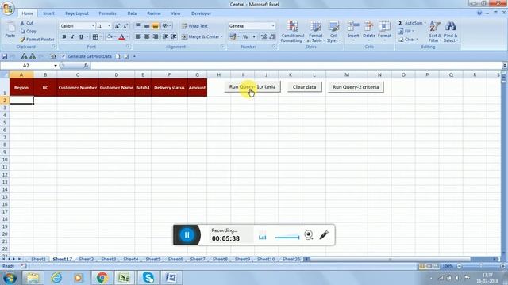This screenshot has height=285, width=508.
Task: Click Run Query-1 criteria button
Action: [x=252, y=87]
